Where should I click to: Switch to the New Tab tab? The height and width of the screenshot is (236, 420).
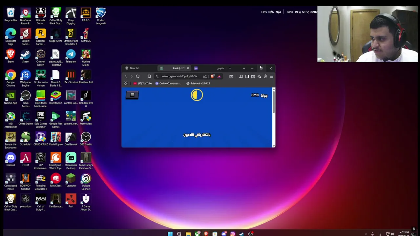point(139,68)
